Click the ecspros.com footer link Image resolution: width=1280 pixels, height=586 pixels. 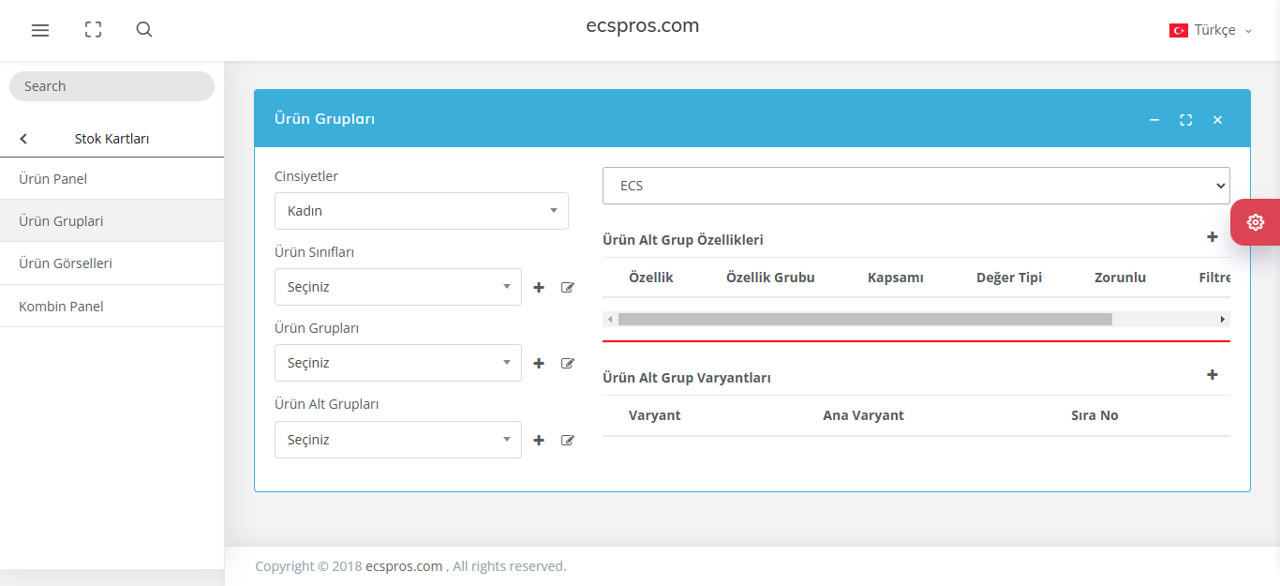[404, 566]
